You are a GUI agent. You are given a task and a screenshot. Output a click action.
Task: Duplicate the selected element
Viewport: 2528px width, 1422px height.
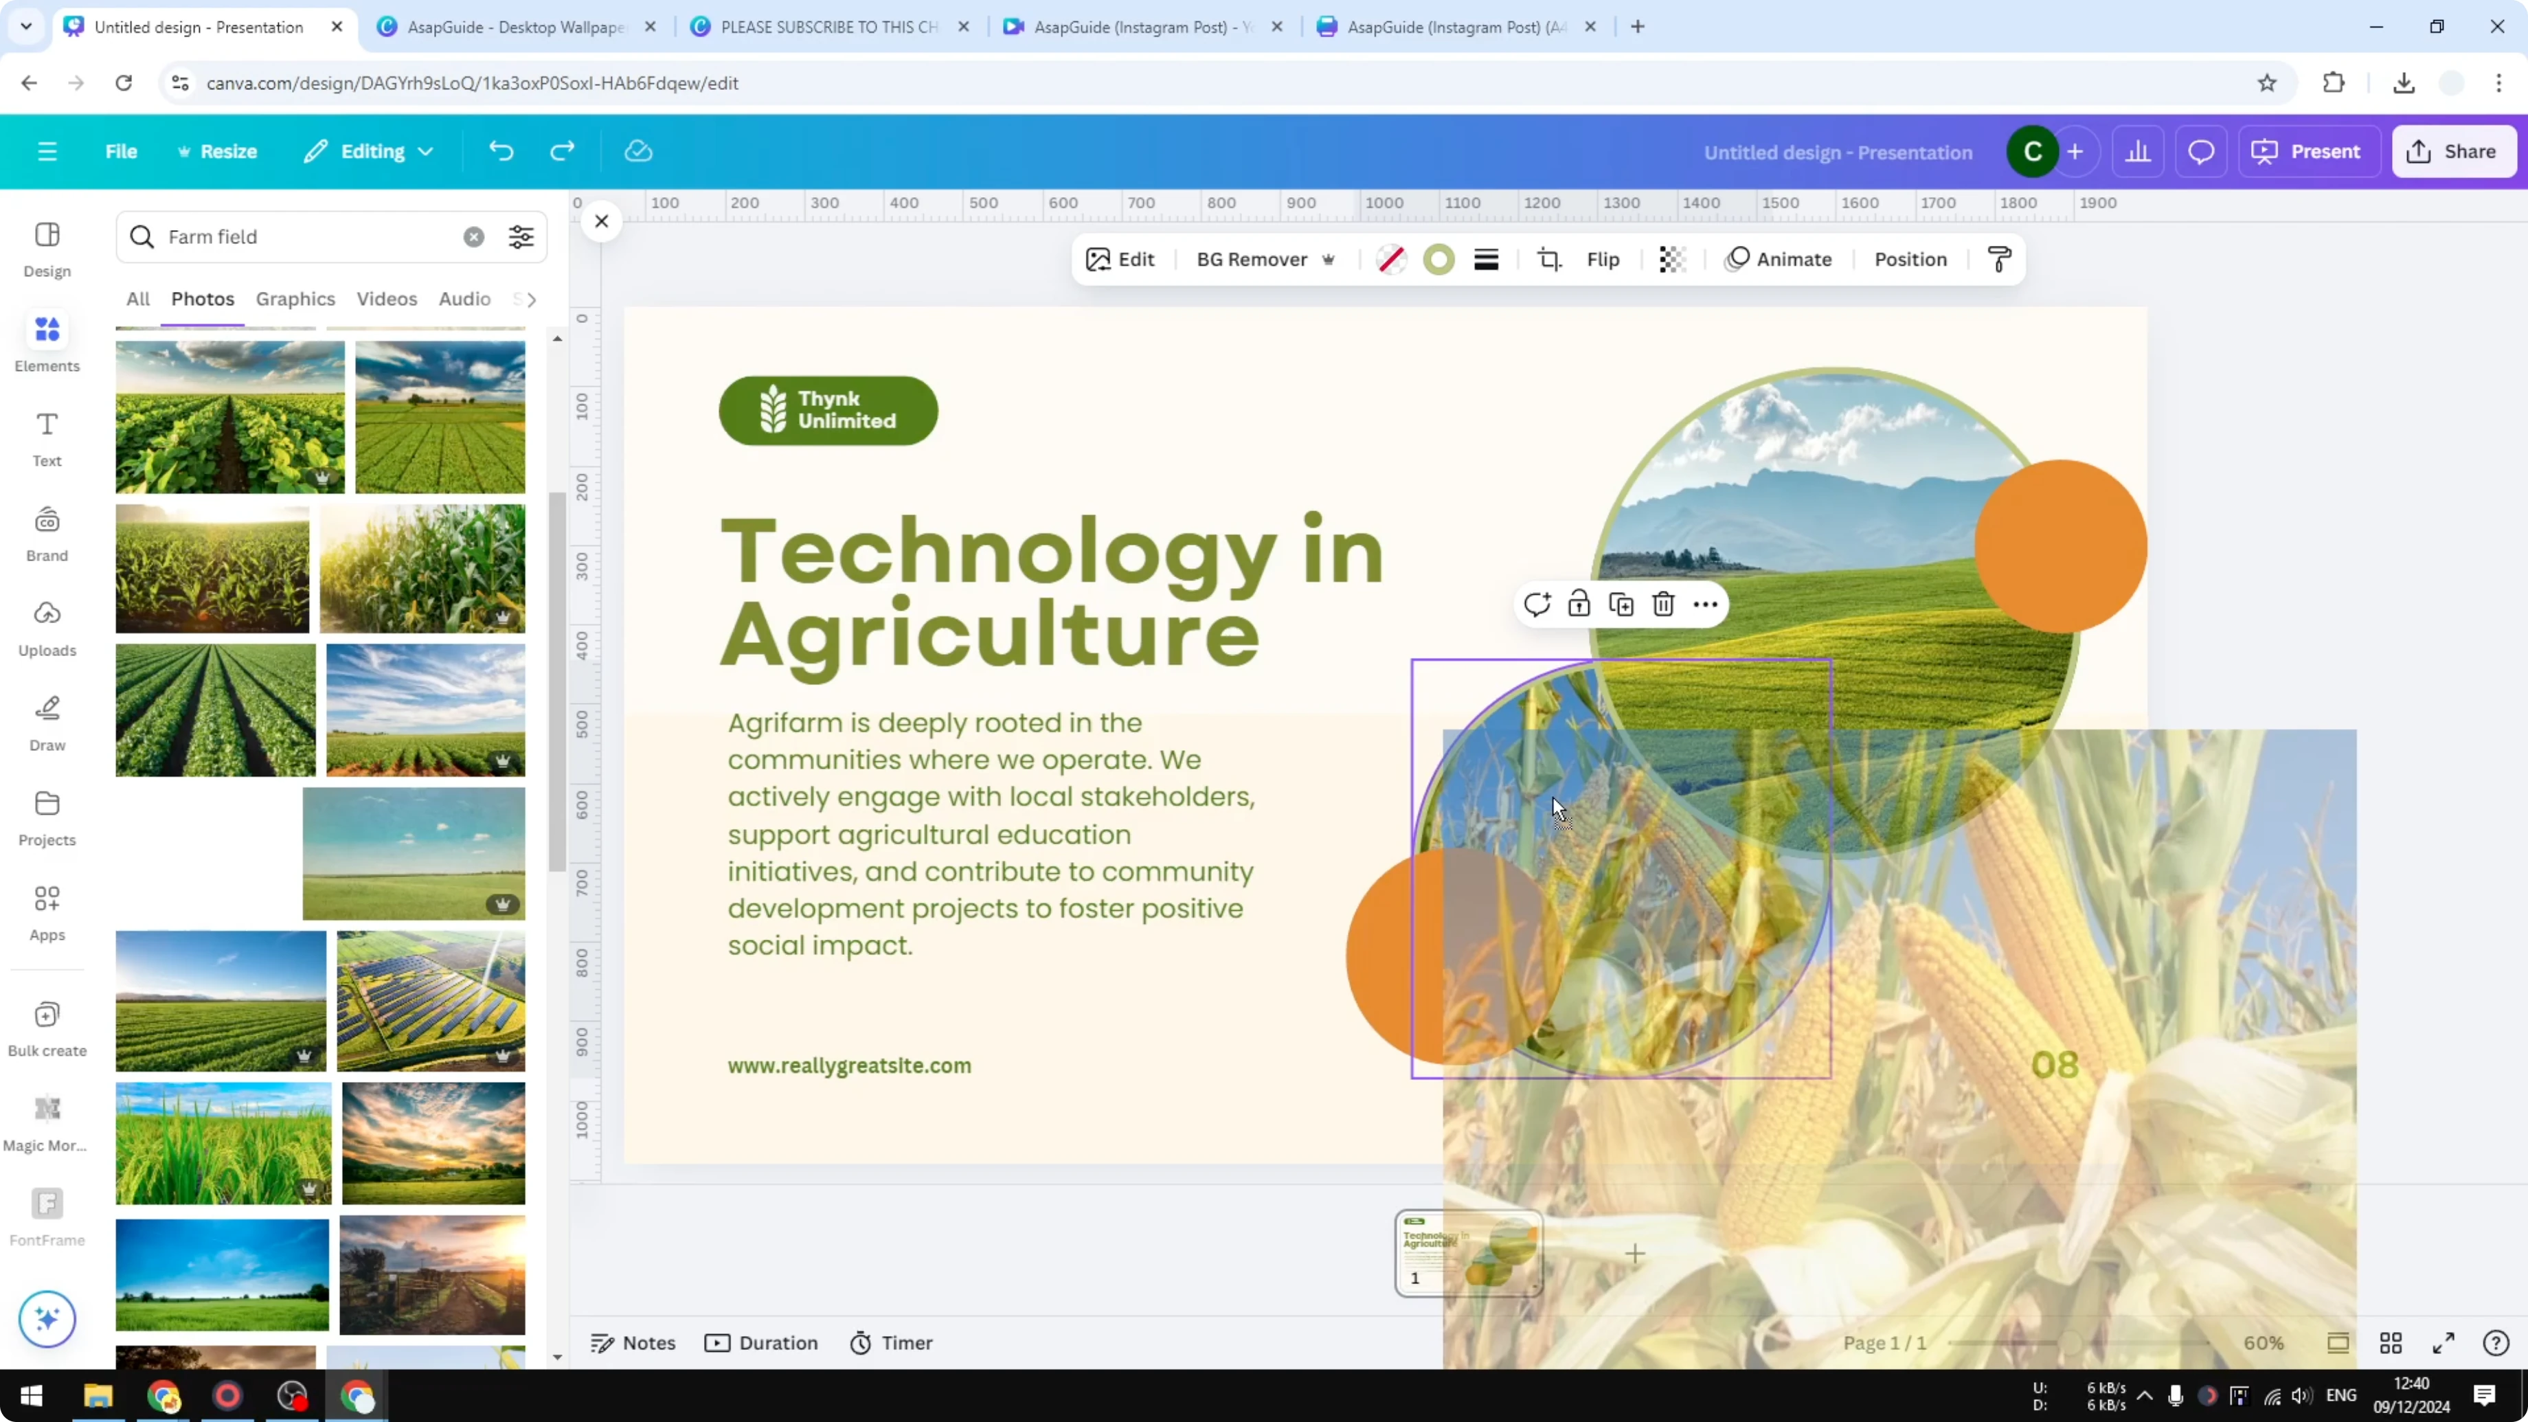tap(1621, 604)
